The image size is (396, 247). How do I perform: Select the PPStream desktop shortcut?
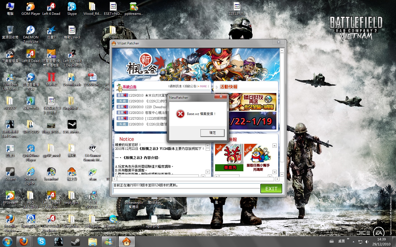click(10, 198)
